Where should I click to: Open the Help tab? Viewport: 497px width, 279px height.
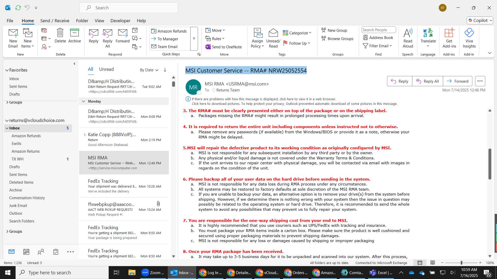[141, 21]
